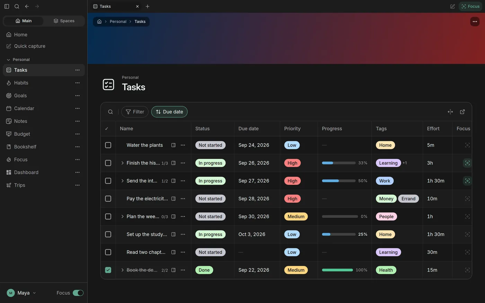Click the 50% progress bar

pyautogui.click(x=339, y=181)
